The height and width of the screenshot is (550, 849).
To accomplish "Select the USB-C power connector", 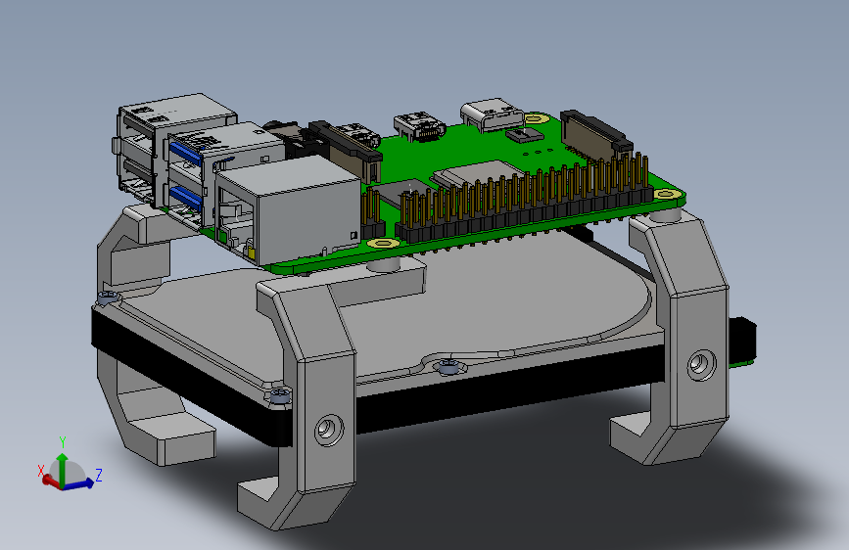I will coord(492,115).
